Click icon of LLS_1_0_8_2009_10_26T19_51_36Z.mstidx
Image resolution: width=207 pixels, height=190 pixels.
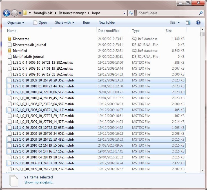(10, 74)
